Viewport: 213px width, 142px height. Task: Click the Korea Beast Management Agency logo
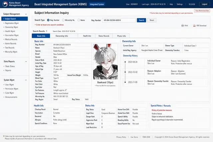(x=5, y=4)
